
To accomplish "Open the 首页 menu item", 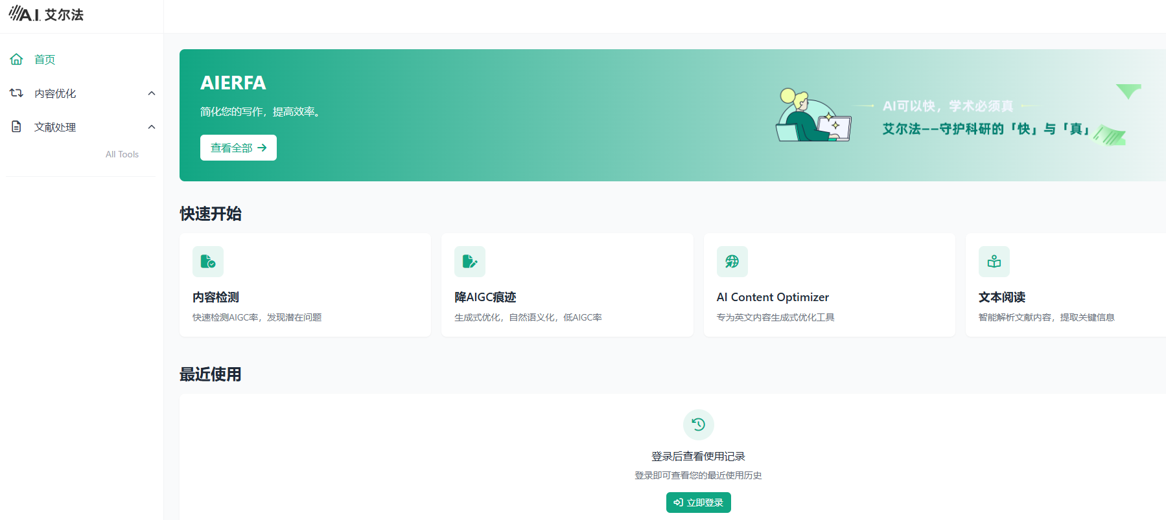I will point(45,60).
